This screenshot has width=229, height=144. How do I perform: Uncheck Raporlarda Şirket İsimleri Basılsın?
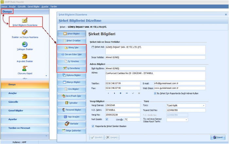pos(93,126)
